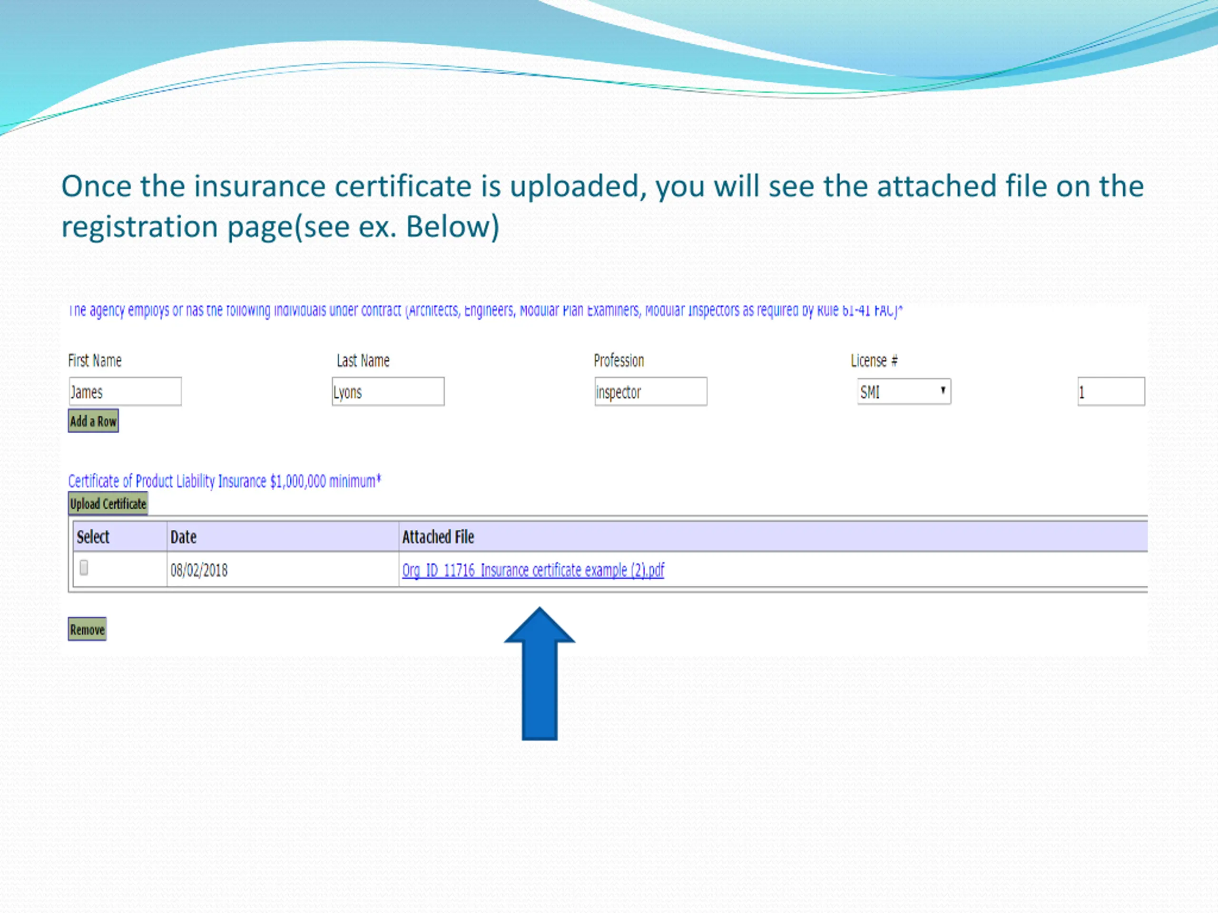This screenshot has width=1218, height=913.
Task: Click the Attached File column header
Action: click(773, 536)
